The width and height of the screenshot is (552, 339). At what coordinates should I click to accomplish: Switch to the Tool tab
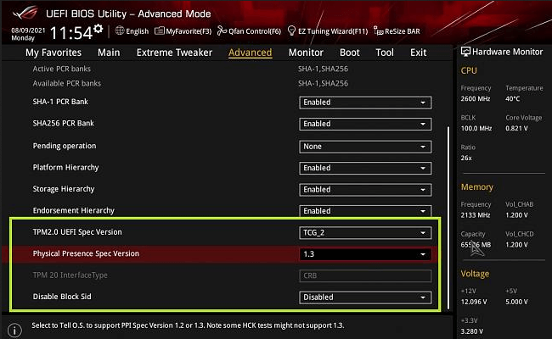click(x=385, y=53)
